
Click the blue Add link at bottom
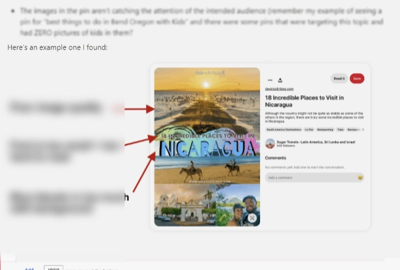[29, 268]
